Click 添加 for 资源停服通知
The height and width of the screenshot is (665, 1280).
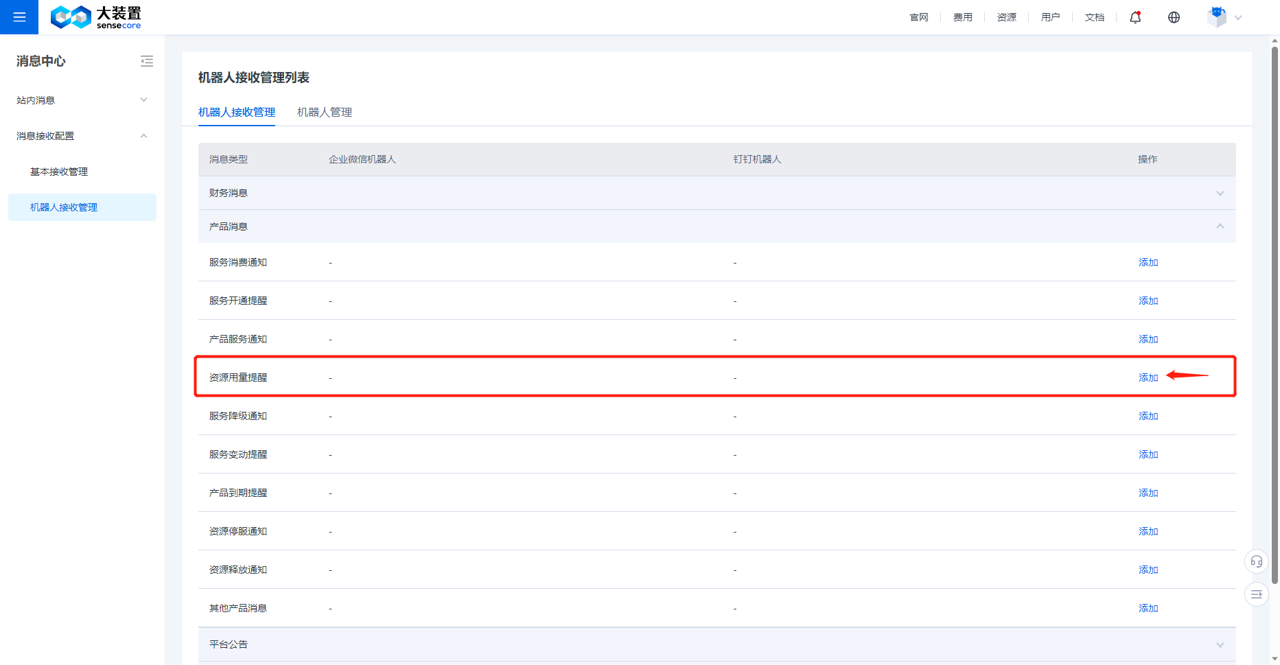(1148, 531)
